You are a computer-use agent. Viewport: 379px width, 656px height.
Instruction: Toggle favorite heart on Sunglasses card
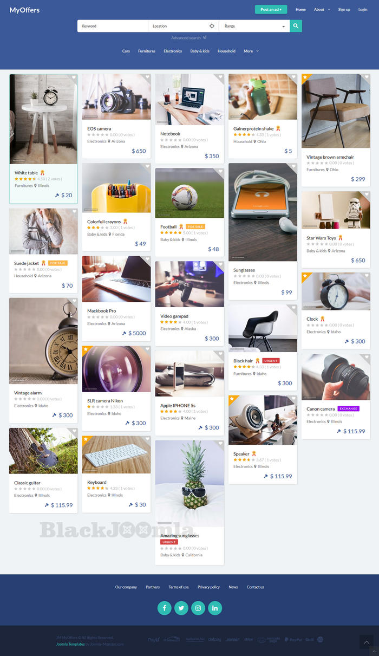pyautogui.click(x=293, y=167)
